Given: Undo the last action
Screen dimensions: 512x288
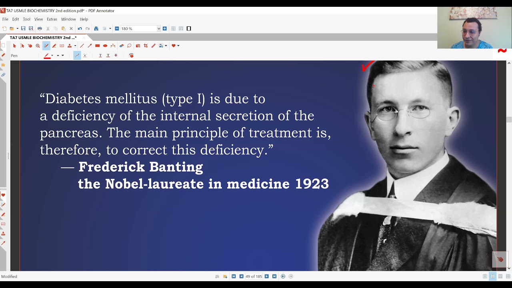Looking at the screenshot, I should tap(80, 28).
